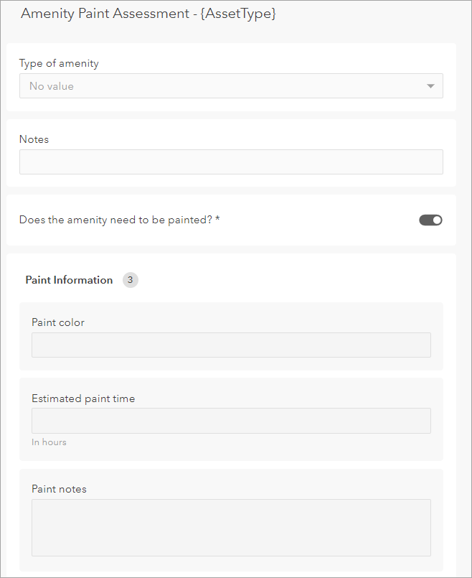This screenshot has height=578, width=472.
Task: Expand the amenity selection list showing No value
Action: click(x=231, y=85)
